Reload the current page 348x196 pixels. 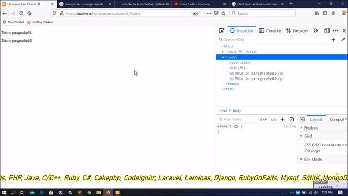coord(21,13)
